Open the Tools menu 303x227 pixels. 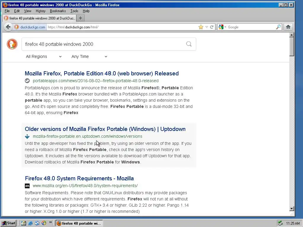[74, 11]
